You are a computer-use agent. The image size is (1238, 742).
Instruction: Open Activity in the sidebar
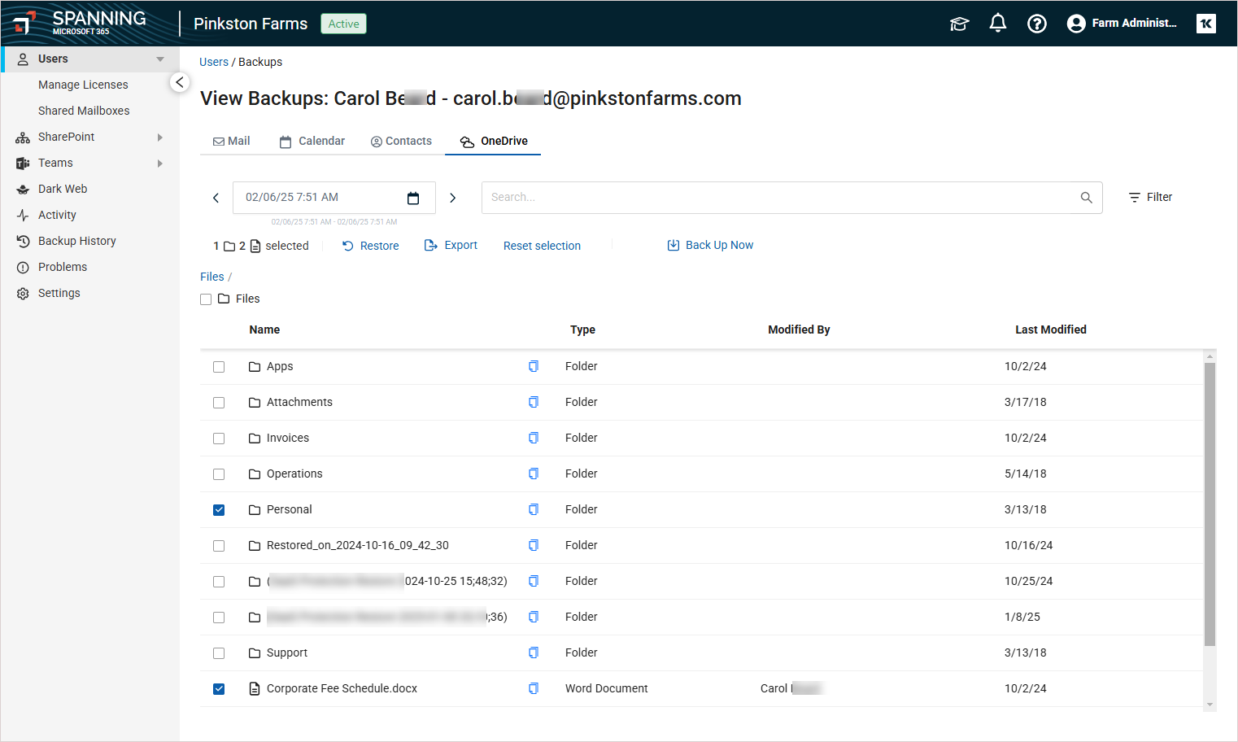coord(57,215)
